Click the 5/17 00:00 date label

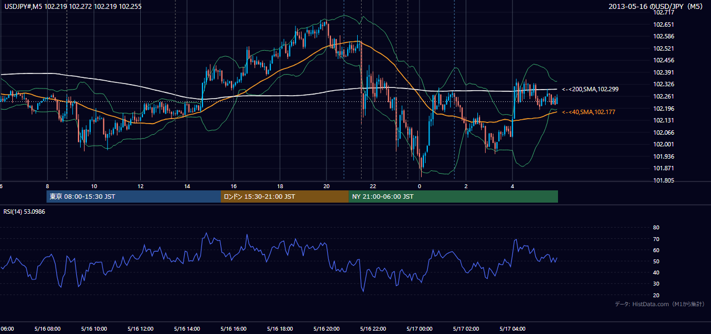tap(419, 328)
